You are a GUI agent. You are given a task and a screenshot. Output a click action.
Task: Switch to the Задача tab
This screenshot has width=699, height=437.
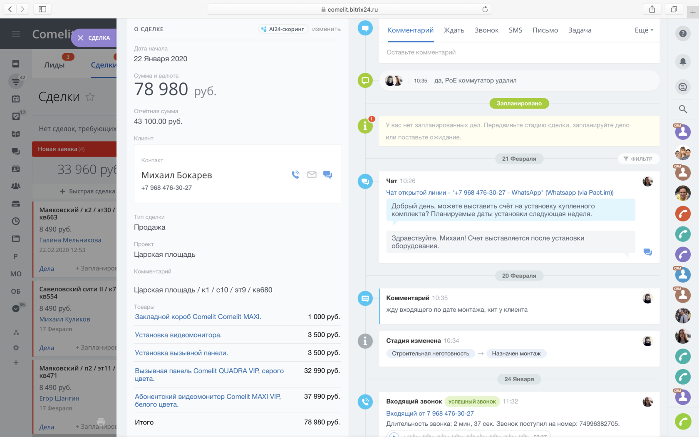[x=580, y=30]
